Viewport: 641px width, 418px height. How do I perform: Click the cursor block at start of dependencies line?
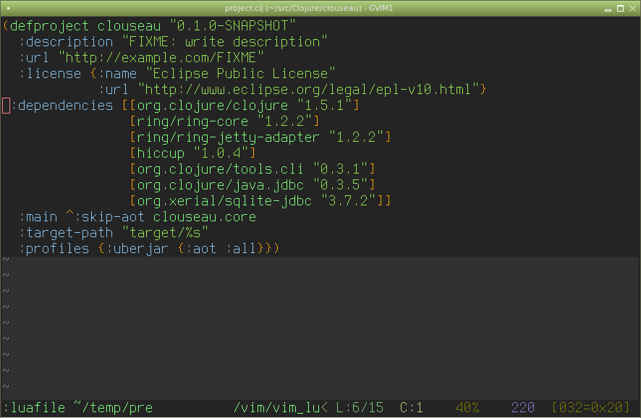[x=6, y=106]
